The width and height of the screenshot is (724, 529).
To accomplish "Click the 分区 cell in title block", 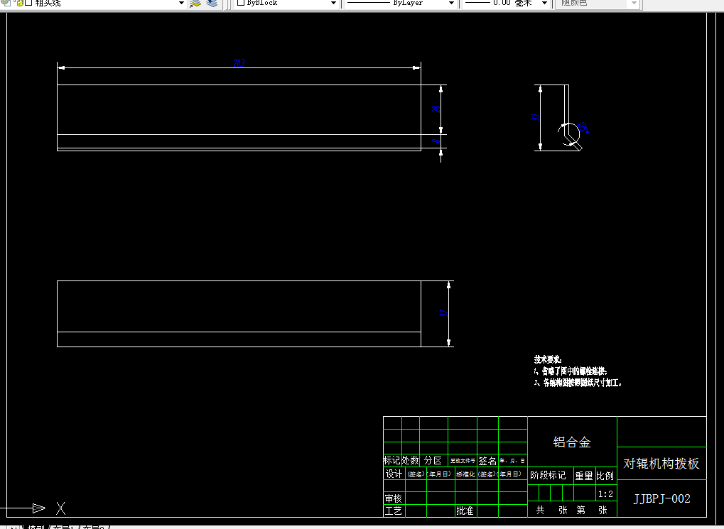I will point(433,460).
